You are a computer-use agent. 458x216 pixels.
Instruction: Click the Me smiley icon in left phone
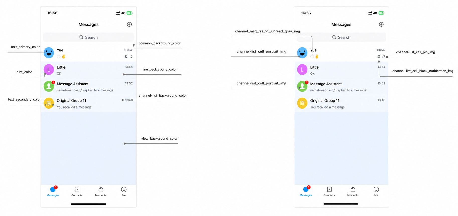point(124,190)
